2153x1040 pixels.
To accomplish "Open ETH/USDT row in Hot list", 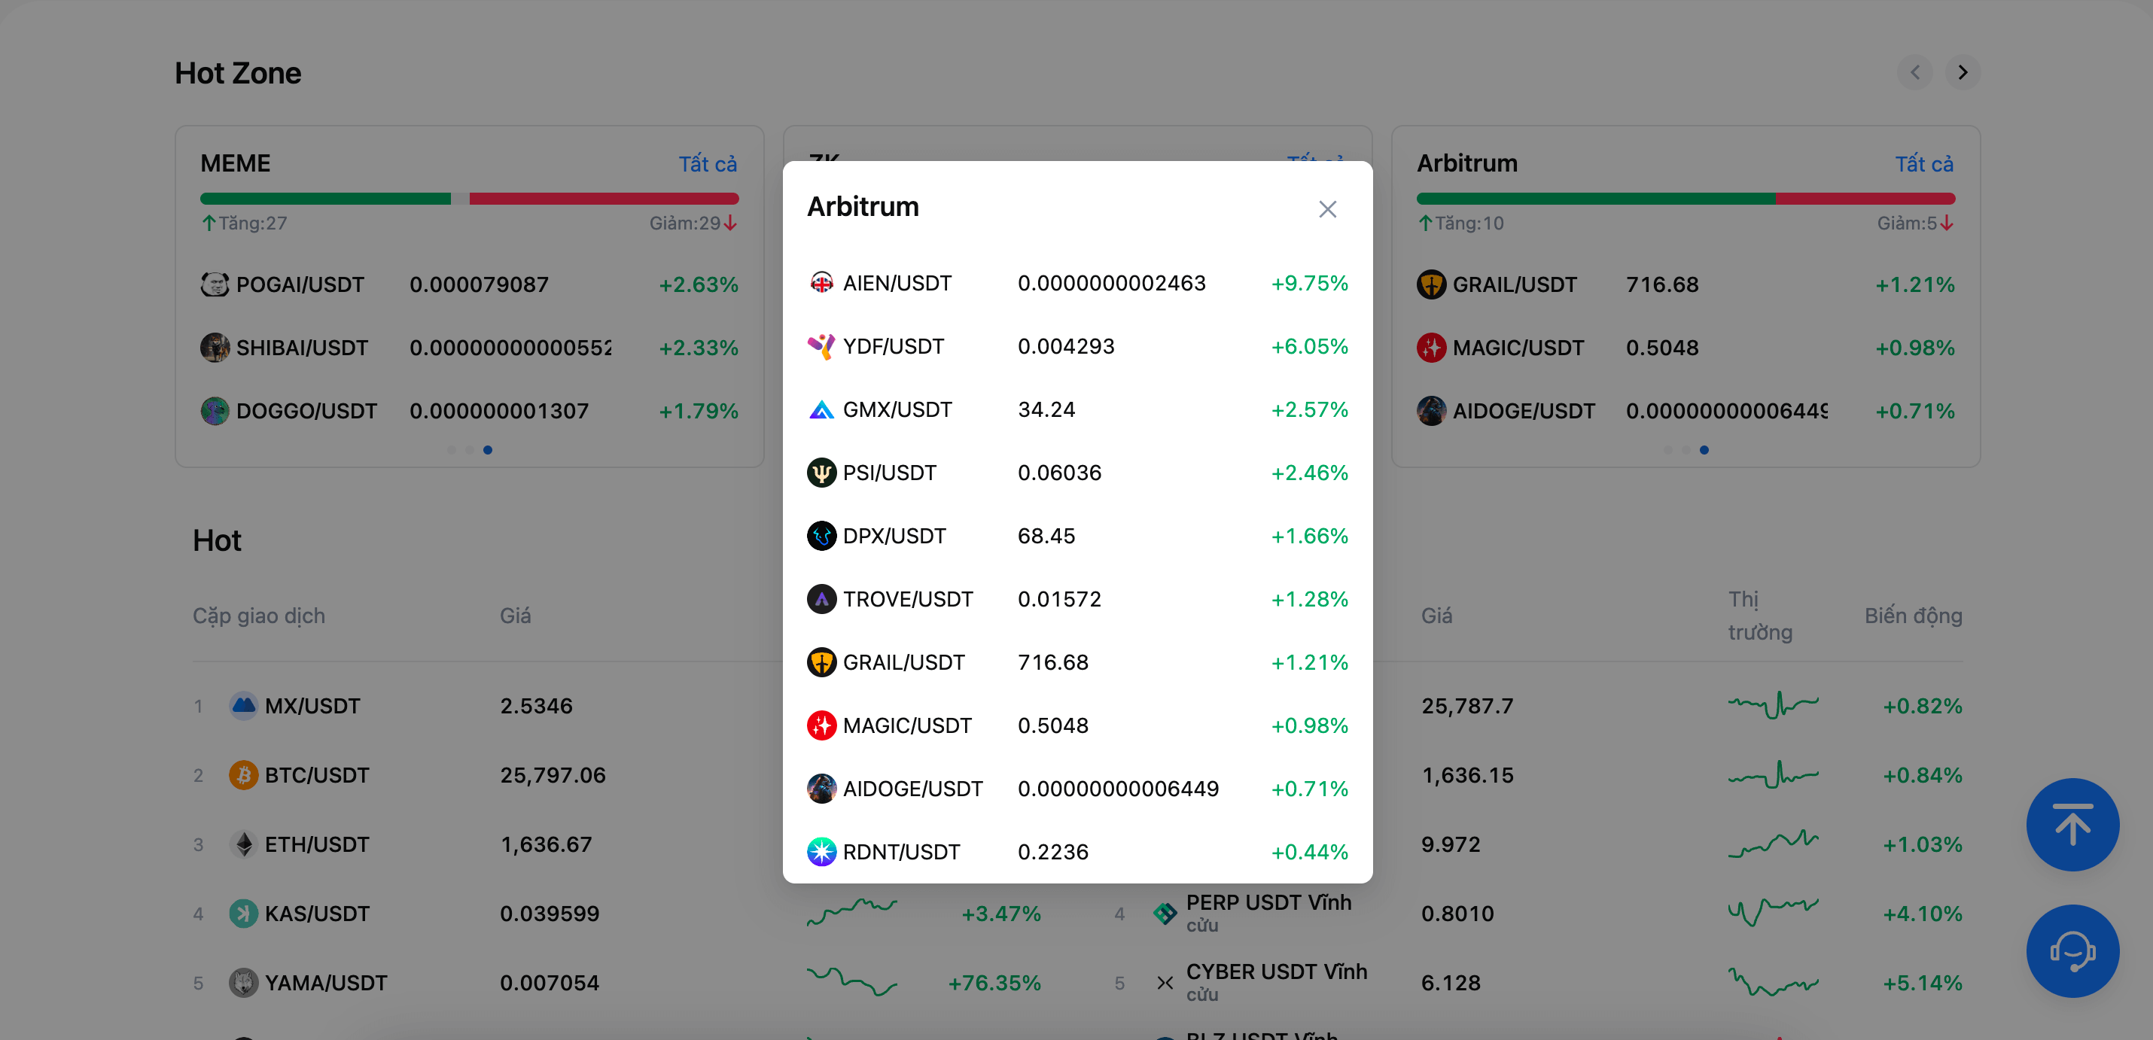I will [617, 844].
